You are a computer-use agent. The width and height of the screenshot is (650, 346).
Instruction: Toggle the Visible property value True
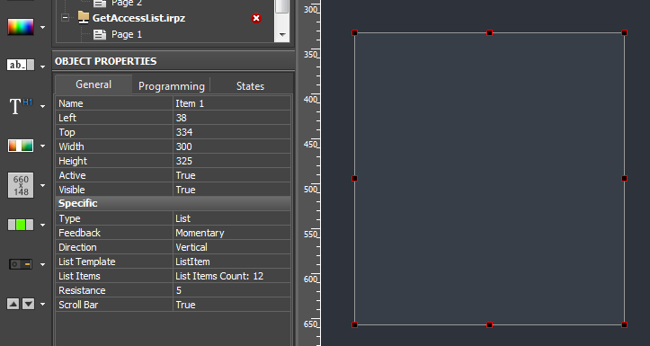[232, 190]
